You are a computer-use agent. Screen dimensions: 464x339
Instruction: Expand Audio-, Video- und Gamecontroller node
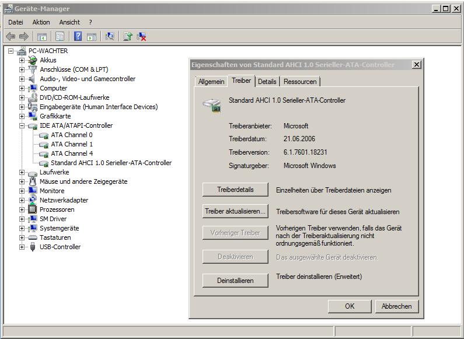(x=22, y=79)
